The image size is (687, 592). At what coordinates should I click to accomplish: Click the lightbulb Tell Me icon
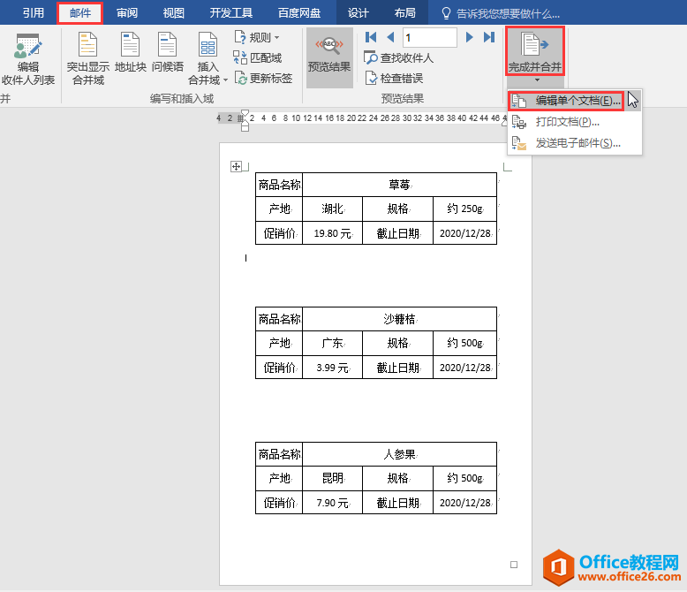click(x=446, y=13)
